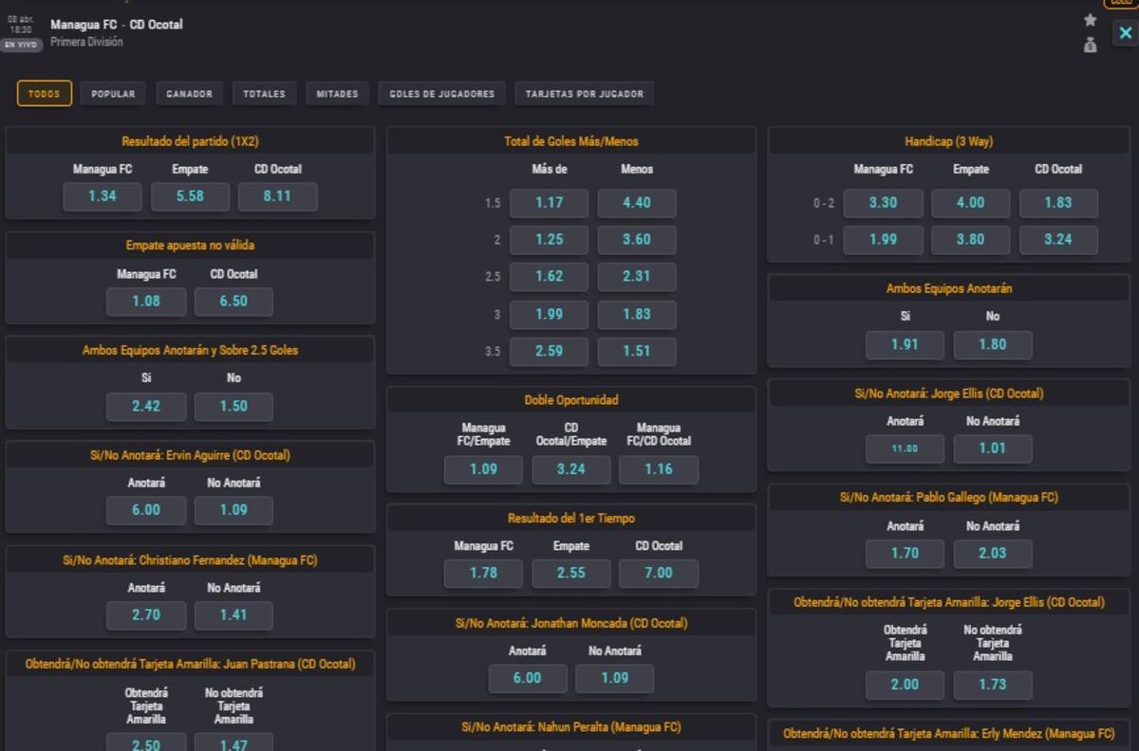Bet over 3.5 goals at 2.59
The height and width of the screenshot is (751, 1139).
click(549, 352)
